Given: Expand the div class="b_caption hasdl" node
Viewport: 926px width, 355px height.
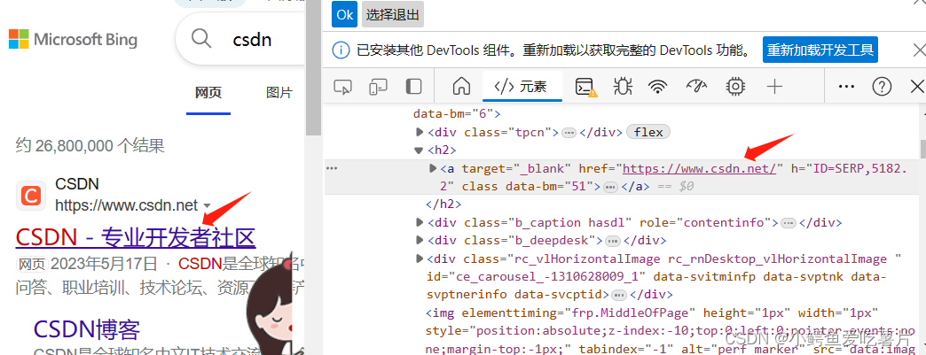Looking at the screenshot, I should click(420, 223).
